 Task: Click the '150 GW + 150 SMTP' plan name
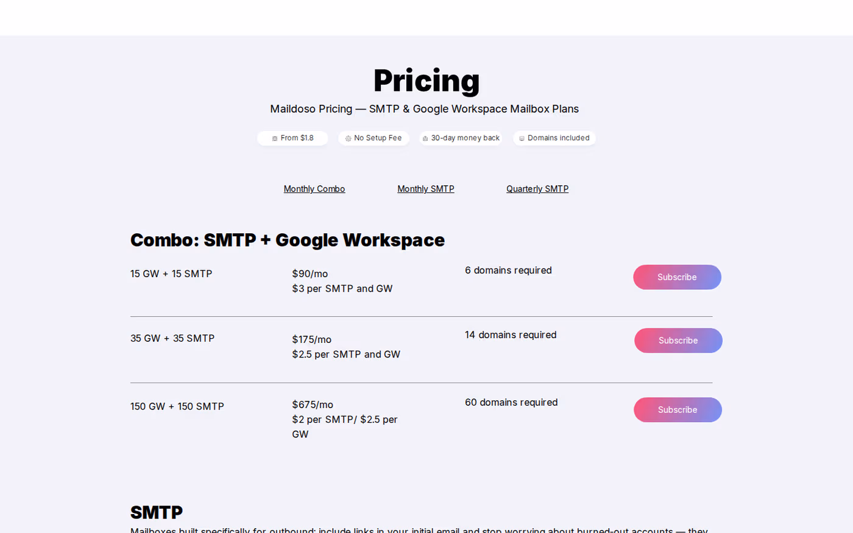pyautogui.click(x=177, y=407)
